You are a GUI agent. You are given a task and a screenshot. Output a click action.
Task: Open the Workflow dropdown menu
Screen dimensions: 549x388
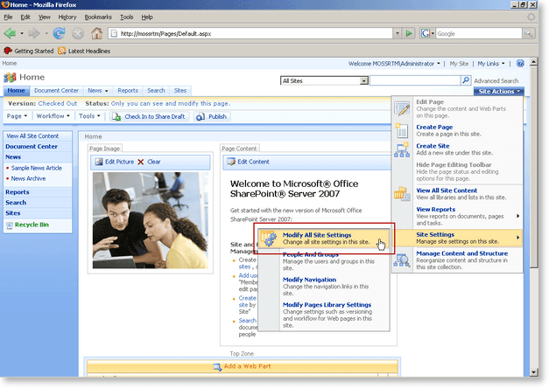pos(53,116)
